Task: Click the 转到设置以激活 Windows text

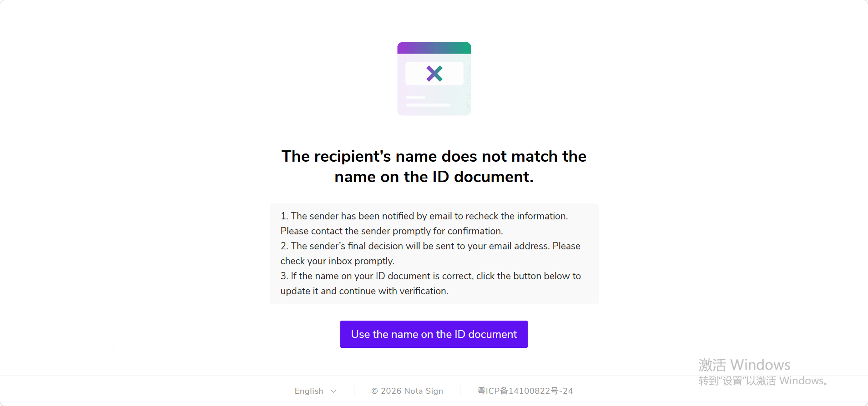Action: tap(763, 381)
